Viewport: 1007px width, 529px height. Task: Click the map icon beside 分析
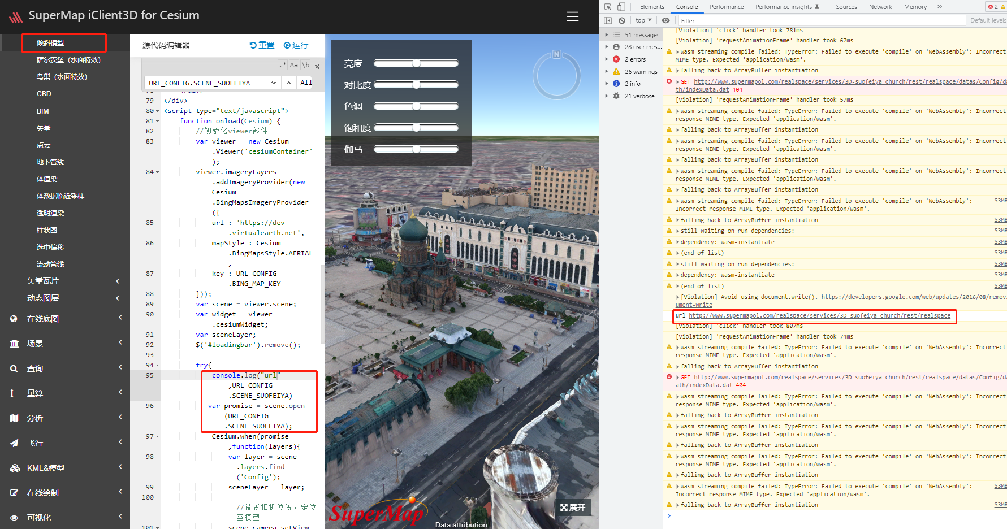pos(14,418)
